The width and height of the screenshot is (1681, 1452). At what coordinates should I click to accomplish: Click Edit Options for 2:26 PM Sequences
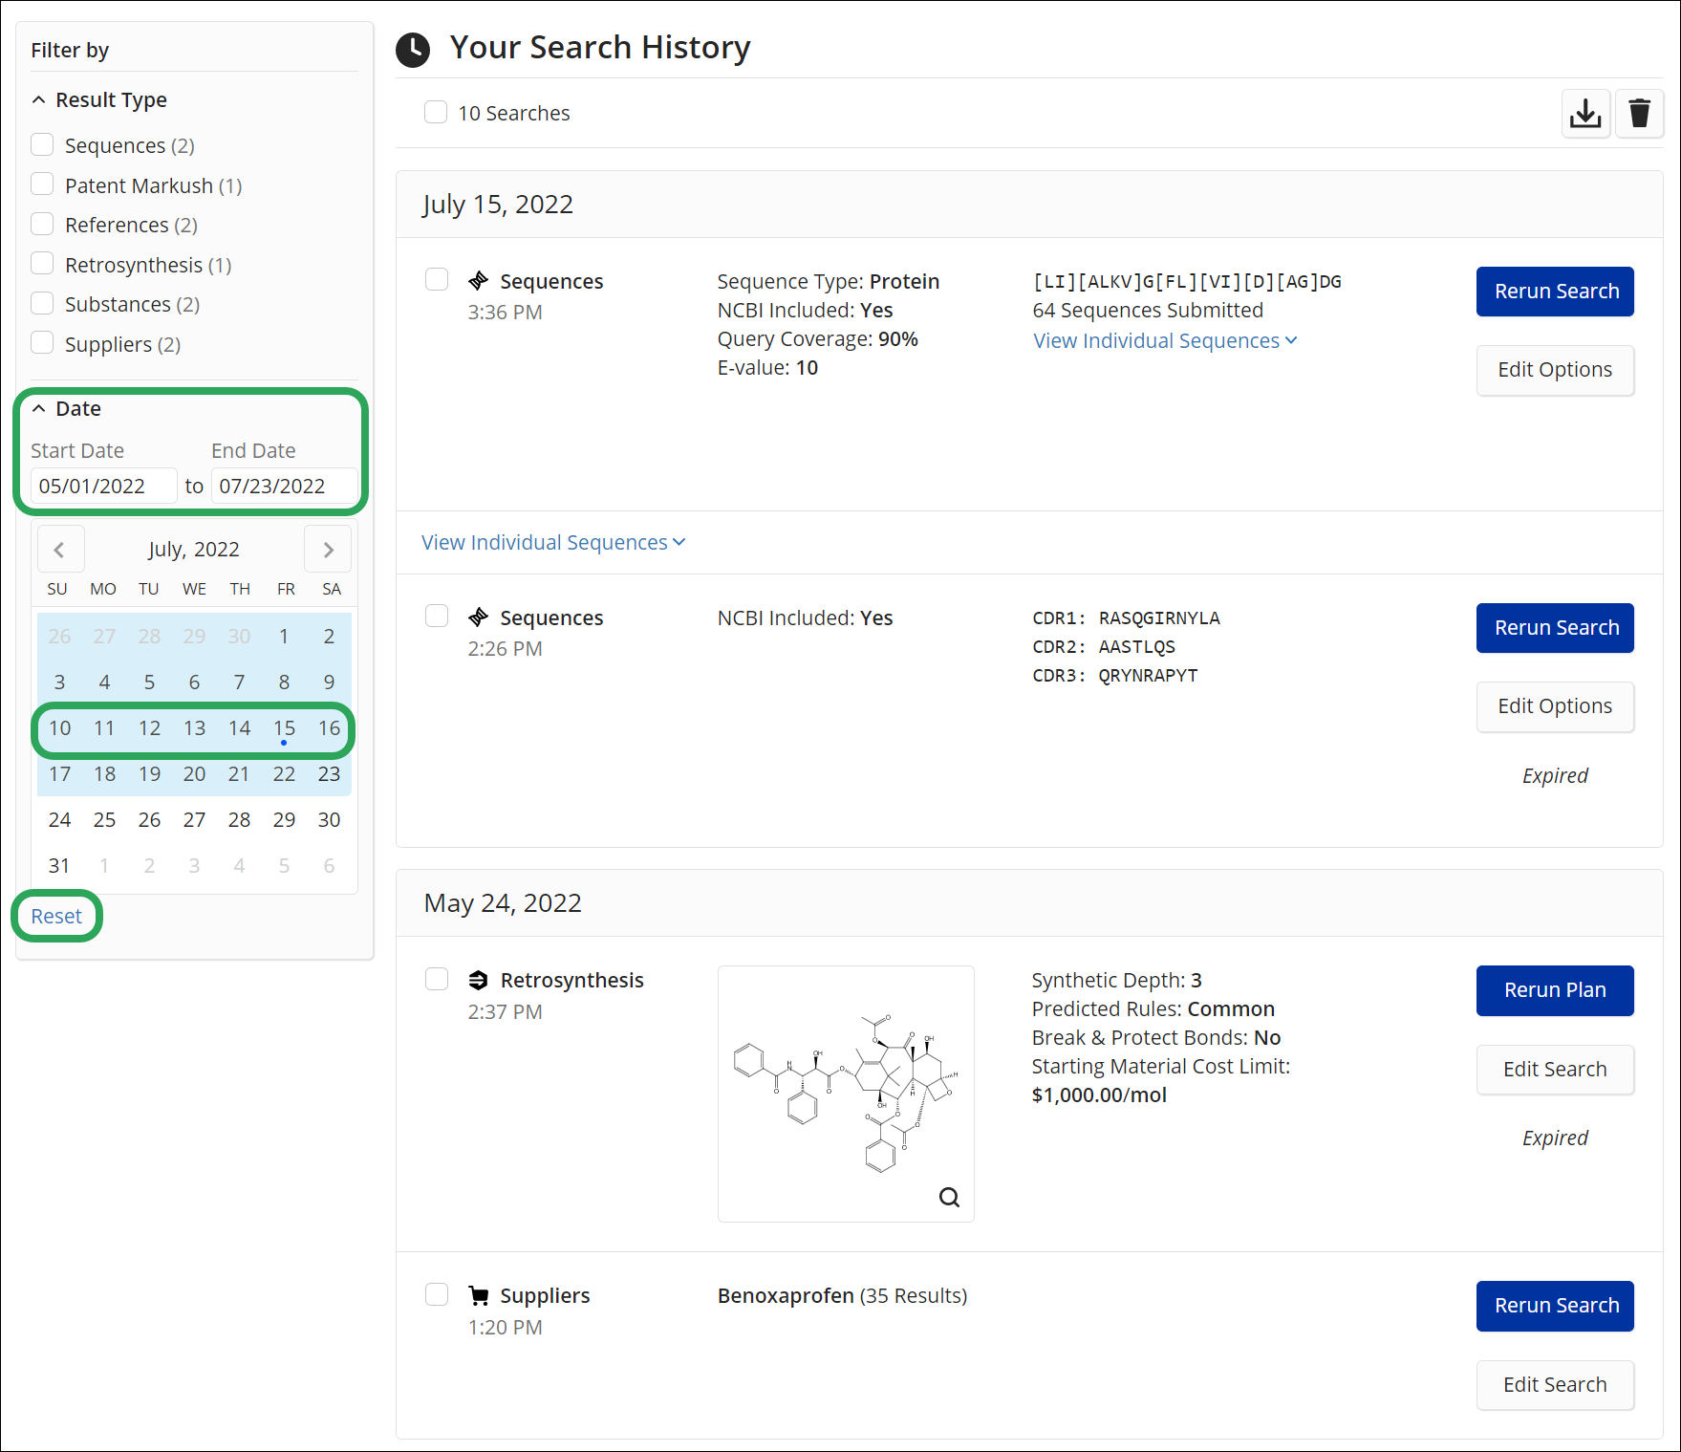tap(1555, 706)
